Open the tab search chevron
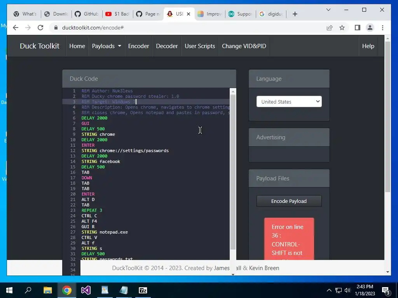The image size is (398, 298). [x=328, y=10]
